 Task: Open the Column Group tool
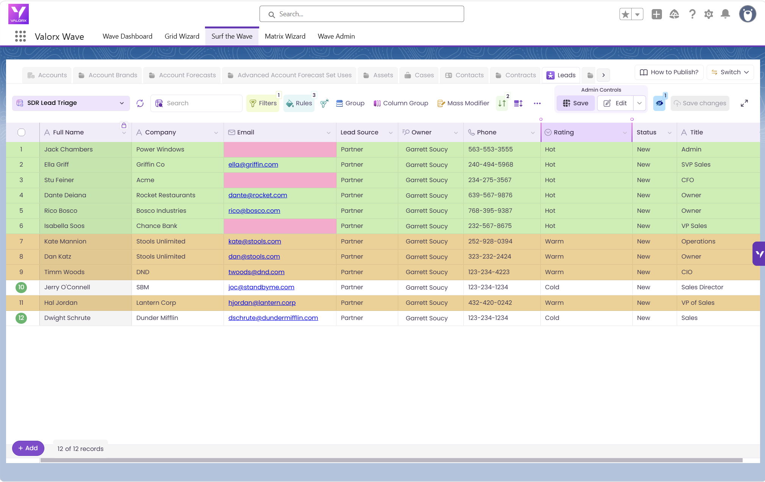[401, 103]
